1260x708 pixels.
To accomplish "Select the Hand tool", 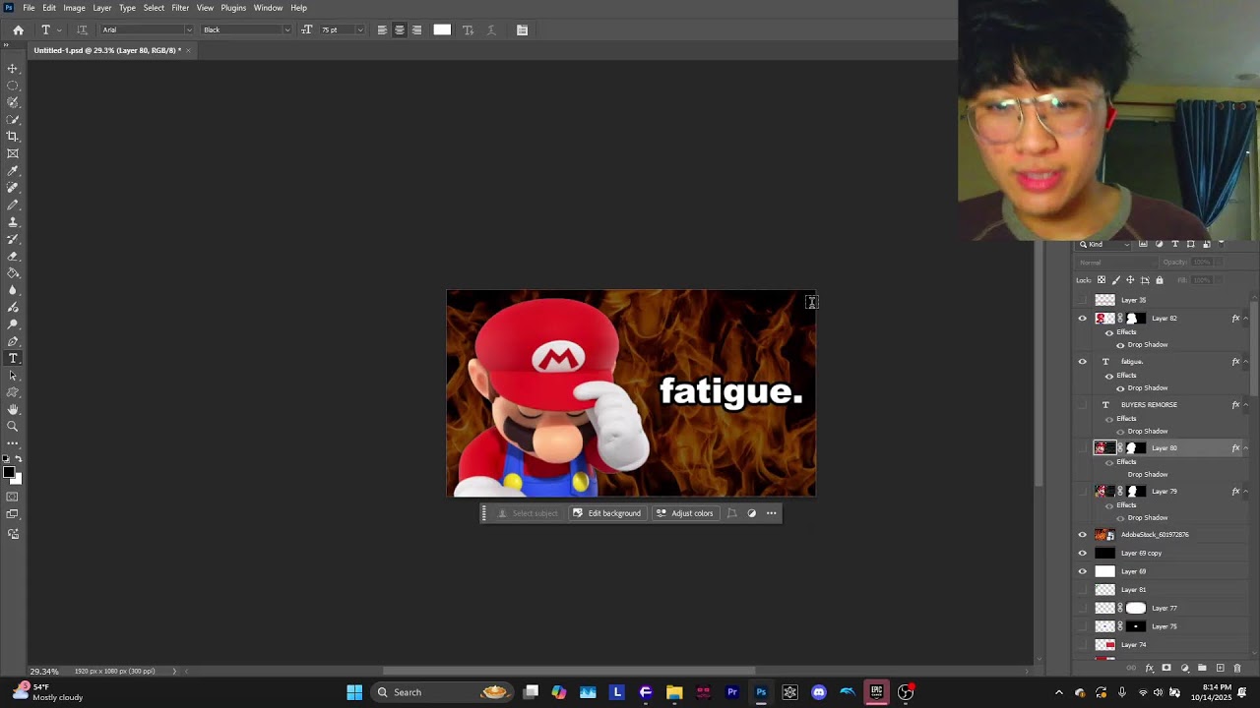I will coord(13,409).
